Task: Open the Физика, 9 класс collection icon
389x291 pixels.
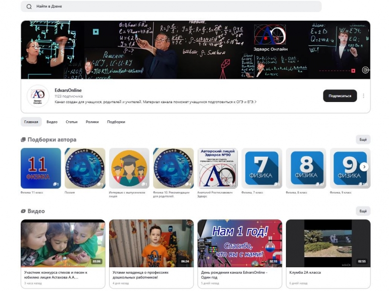Action: (x=349, y=168)
